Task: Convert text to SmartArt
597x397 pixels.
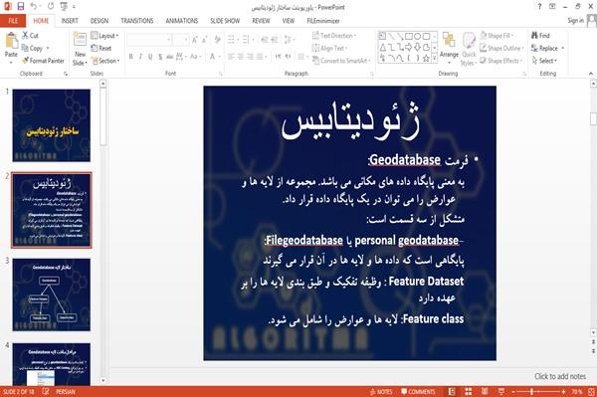Action: [x=341, y=61]
